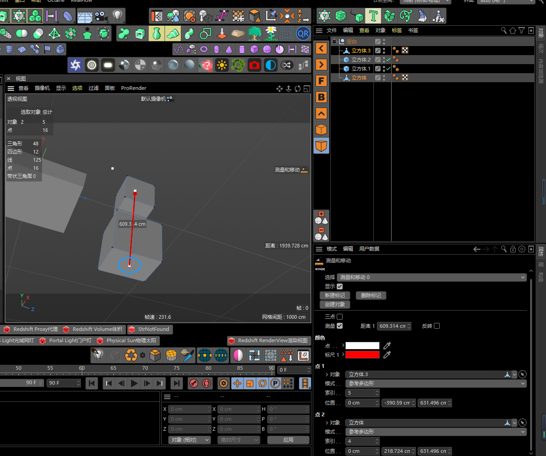
Task: Click the lathe vase generator icon
Action: coord(156,33)
